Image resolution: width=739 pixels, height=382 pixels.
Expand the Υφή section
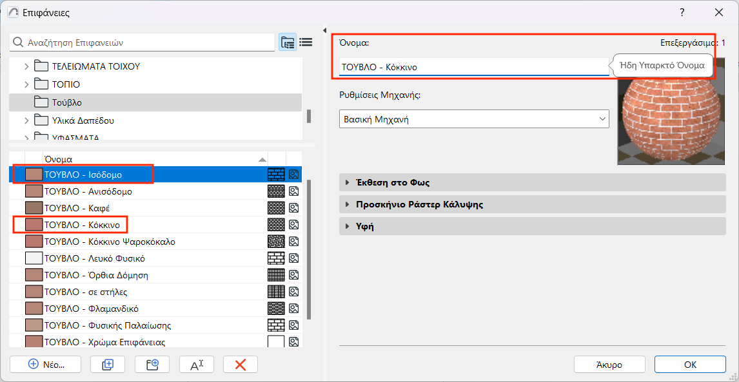point(532,226)
